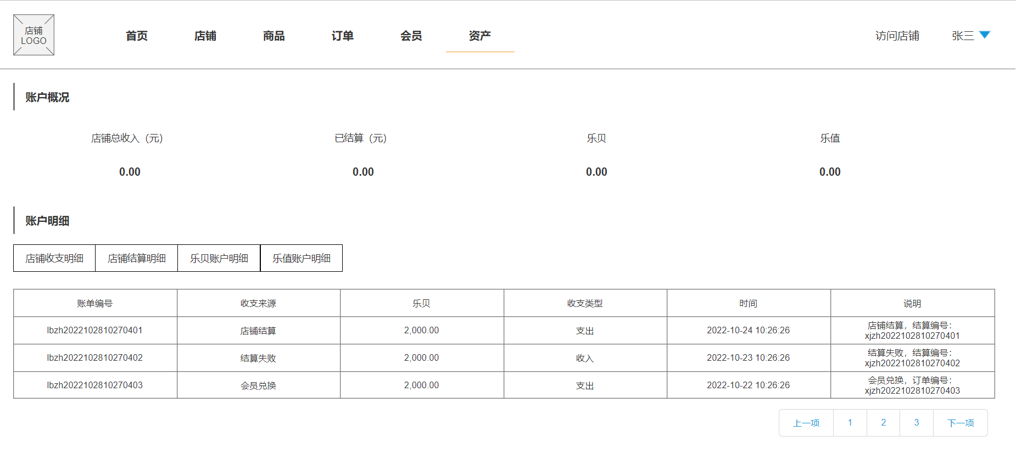
Task: Select the 订单 navigation menu
Action: [x=343, y=36]
